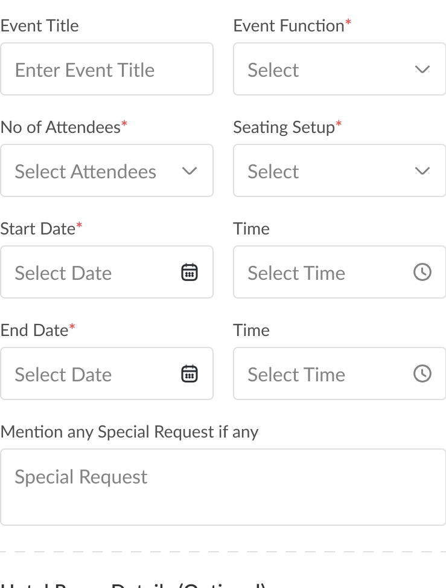446x588 pixels.
Task: Click the clock icon beside Start Date time
Action: [422, 273]
